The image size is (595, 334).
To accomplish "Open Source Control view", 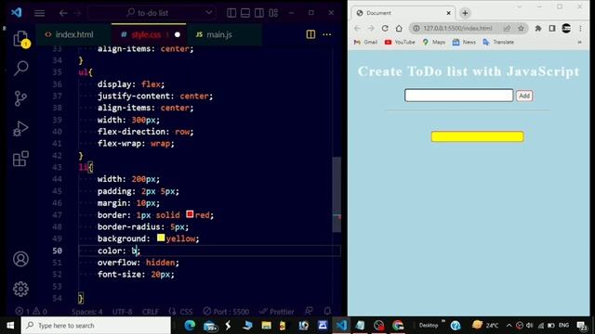I will tap(20, 98).
